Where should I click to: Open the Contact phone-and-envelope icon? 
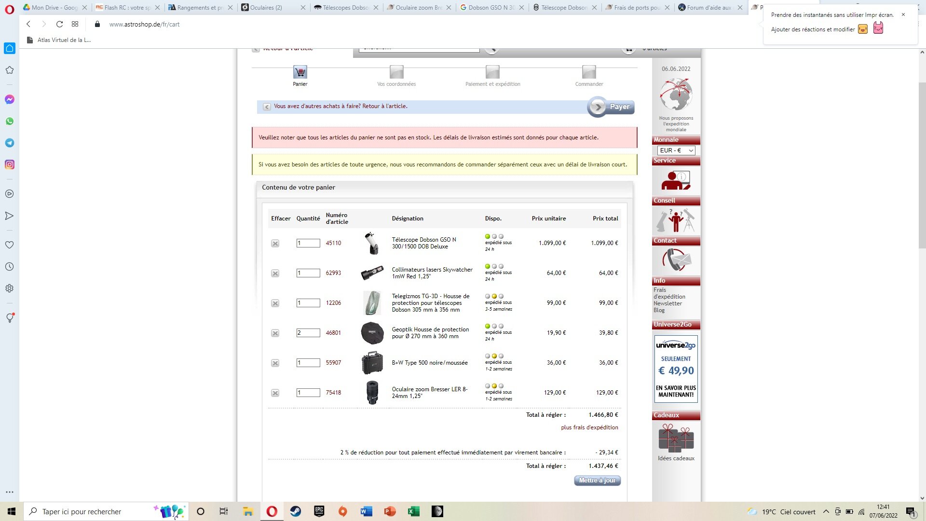676,260
